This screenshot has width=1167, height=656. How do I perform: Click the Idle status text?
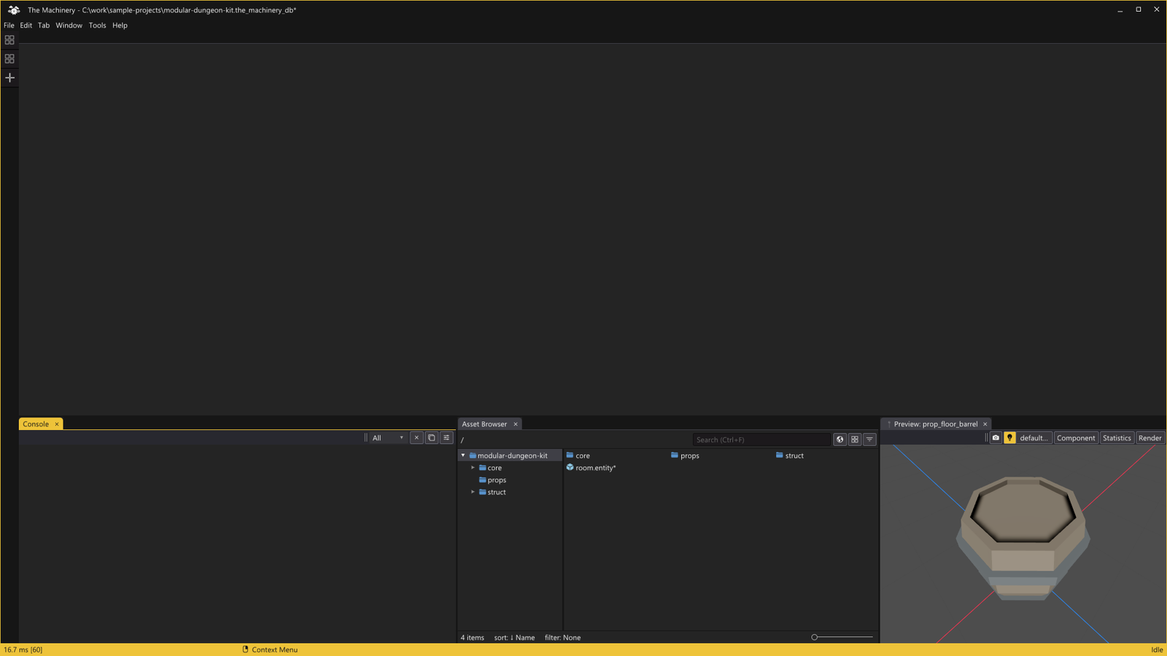[1157, 649]
